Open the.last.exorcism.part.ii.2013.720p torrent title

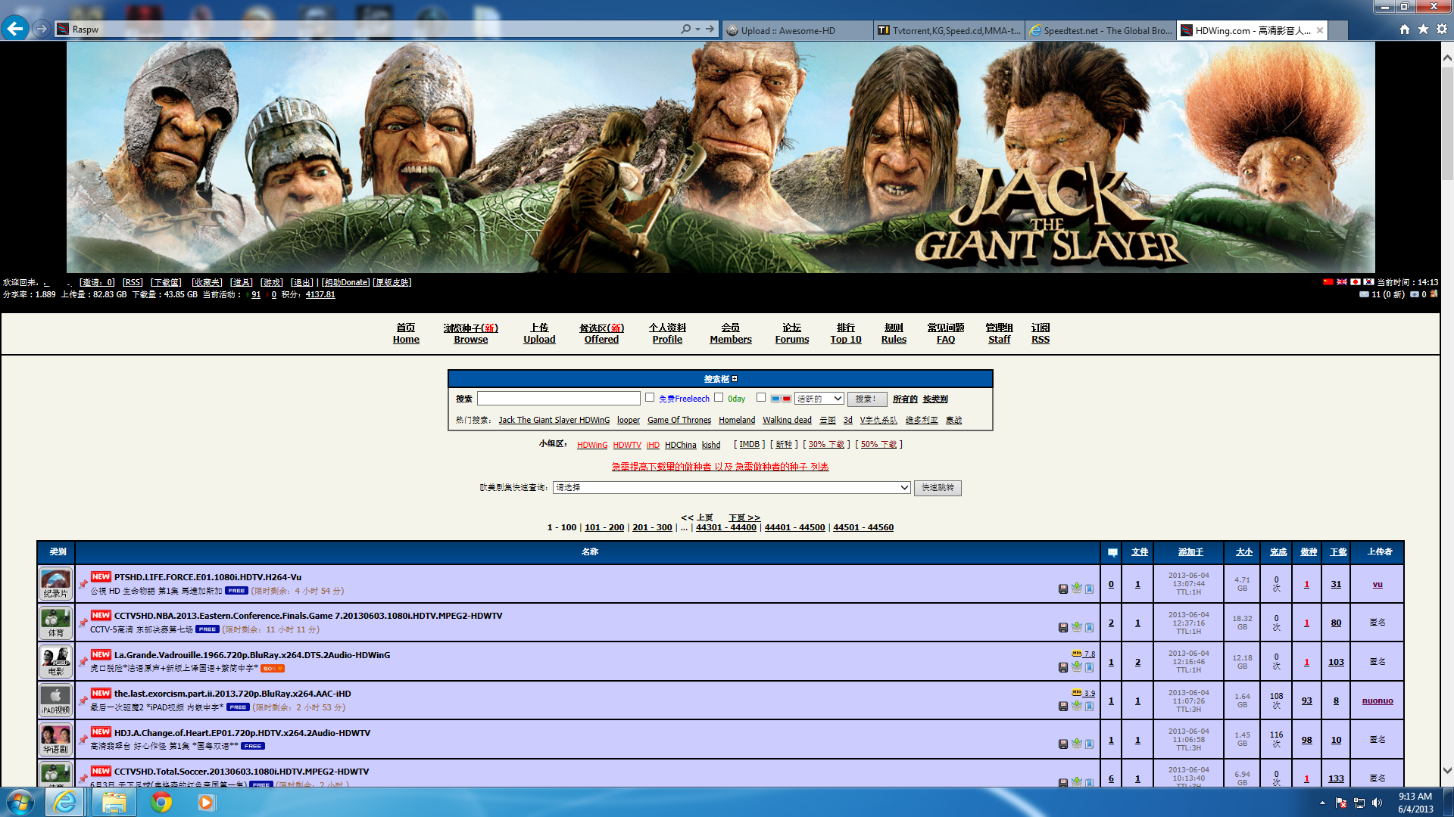tap(232, 694)
